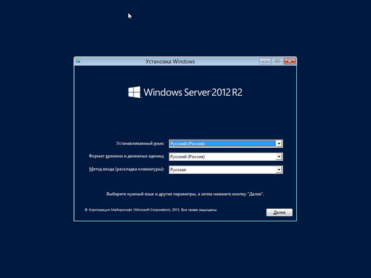Viewport: 371px width, 278px height.
Task: Click the Windows logo flag
Action: point(134,92)
